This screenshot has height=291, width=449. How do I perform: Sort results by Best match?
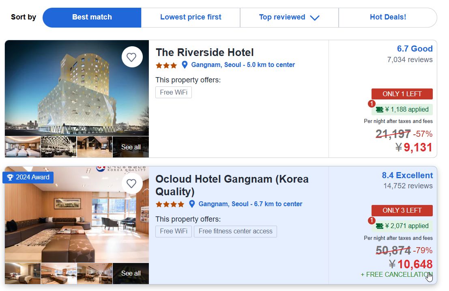click(92, 17)
